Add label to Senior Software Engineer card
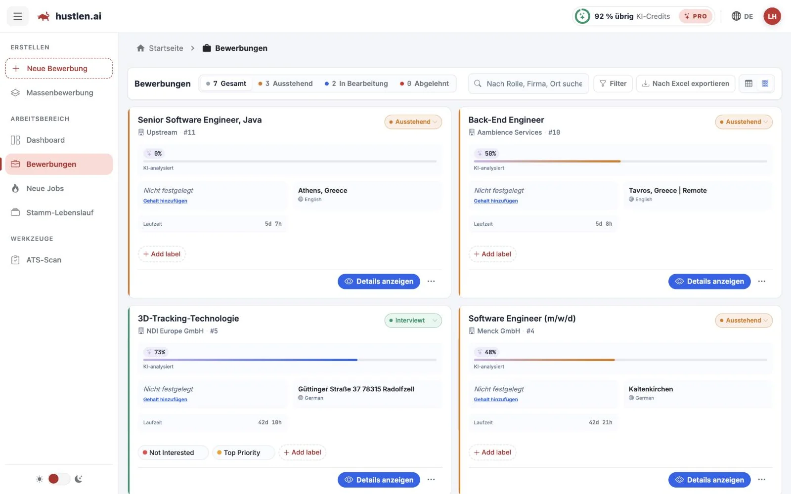This screenshot has height=494, width=791. pyautogui.click(x=162, y=254)
